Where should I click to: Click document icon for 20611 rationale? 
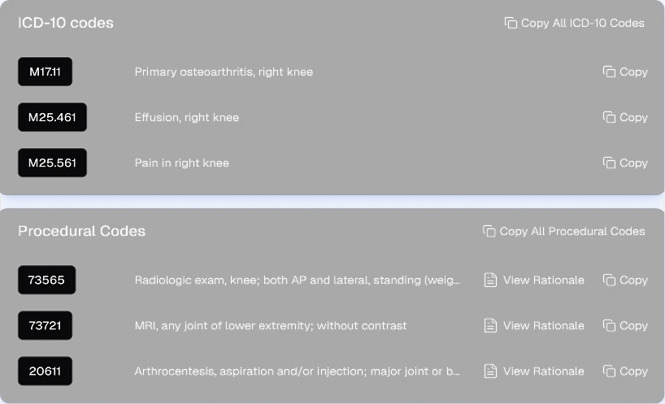pos(490,371)
